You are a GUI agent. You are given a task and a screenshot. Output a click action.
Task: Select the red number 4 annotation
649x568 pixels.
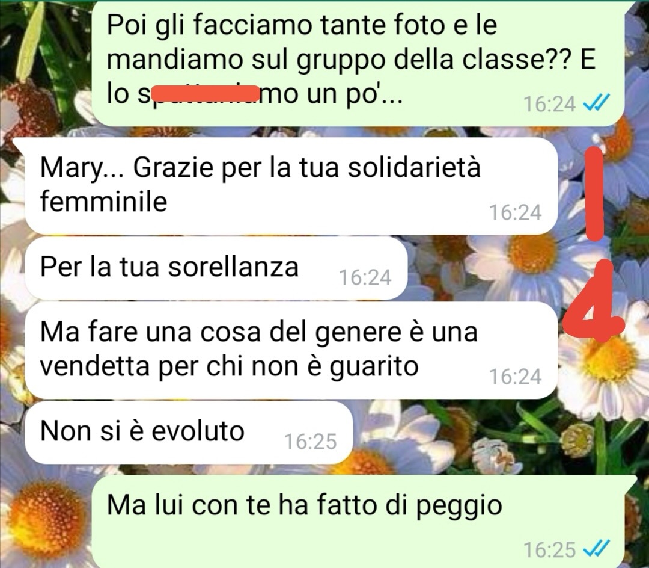[596, 300]
